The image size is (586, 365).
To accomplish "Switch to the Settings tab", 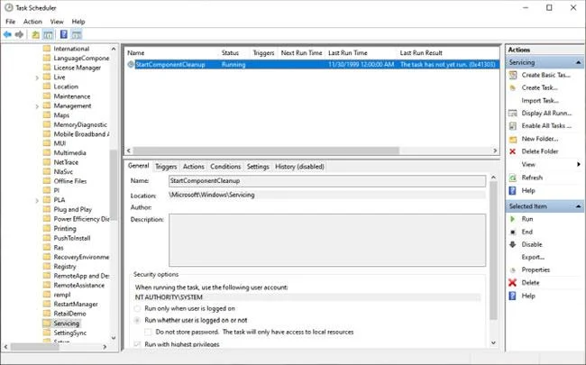I will point(258,167).
